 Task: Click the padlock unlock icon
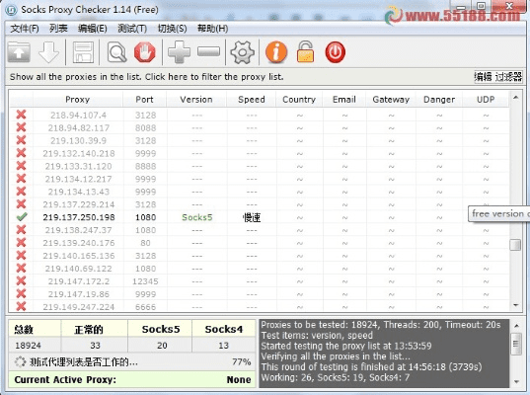305,52
